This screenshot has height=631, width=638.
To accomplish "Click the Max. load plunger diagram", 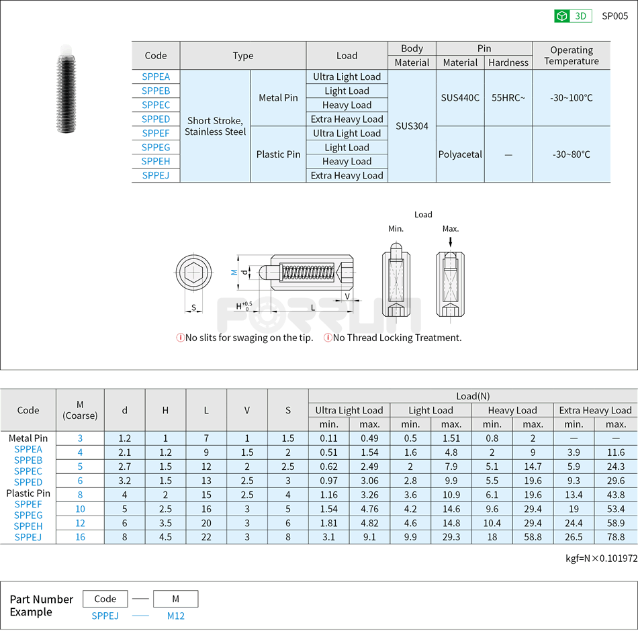I will click(x=451, y=283).
